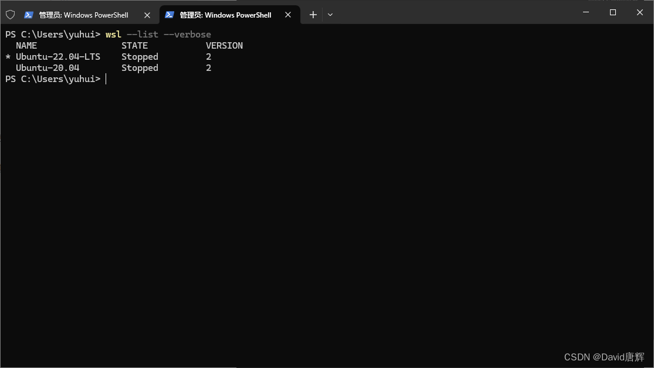Click version 2 in Ubuntu-22.04-LTS row

[209, 57]
